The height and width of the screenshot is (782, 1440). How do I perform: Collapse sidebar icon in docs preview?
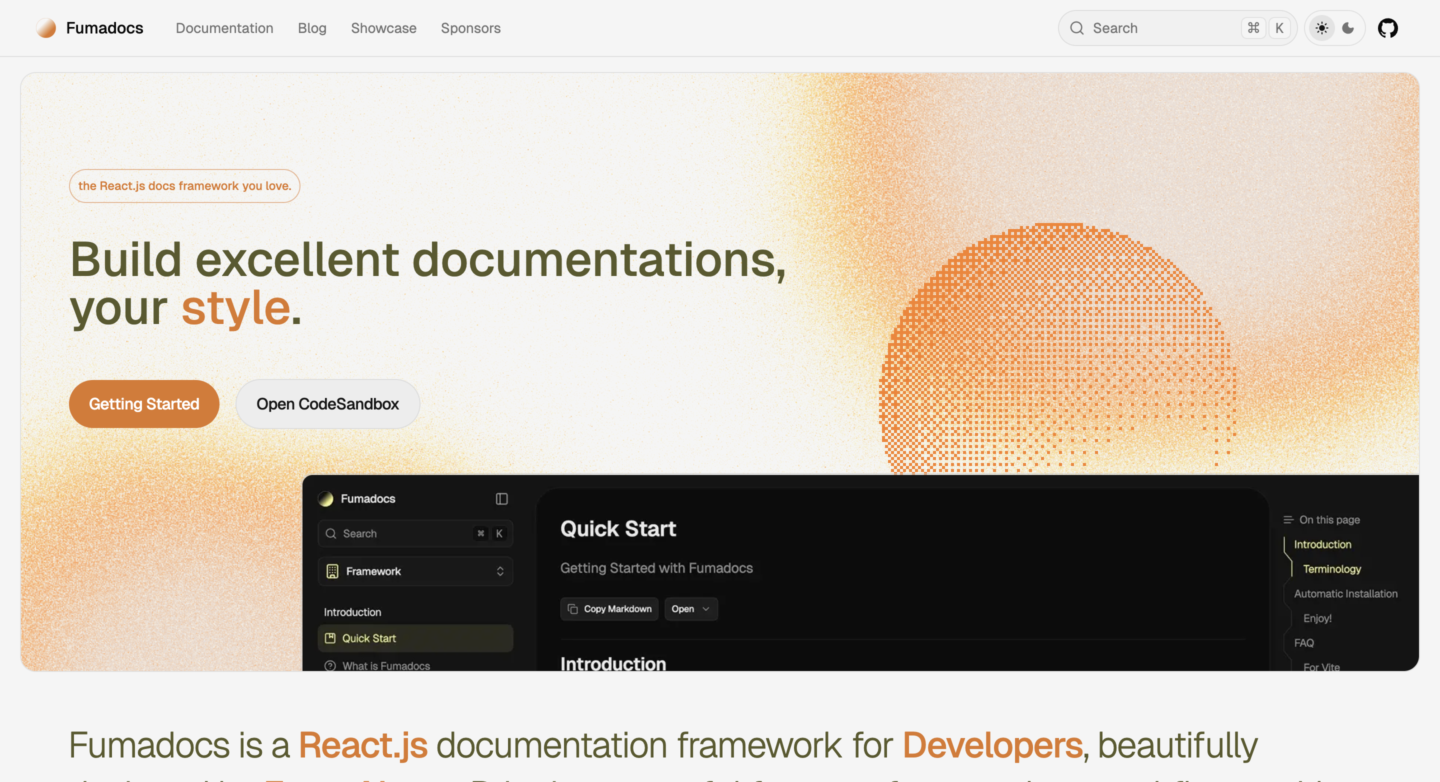click(501, 498)
